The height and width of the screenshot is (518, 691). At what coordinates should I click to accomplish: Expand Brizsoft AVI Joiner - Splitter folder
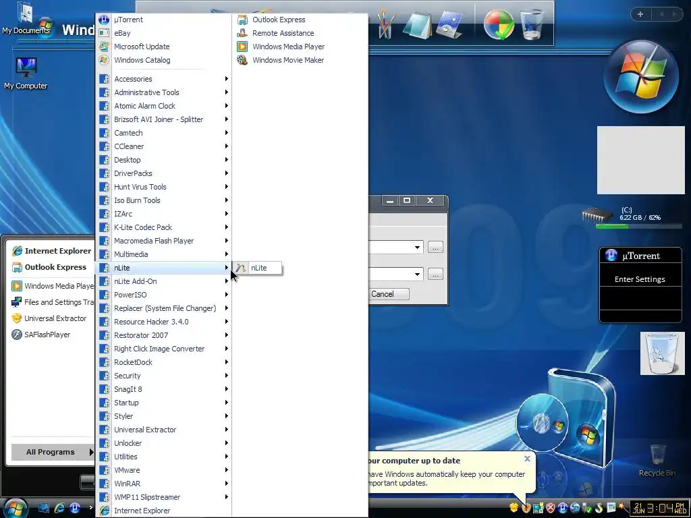(163, 119)
